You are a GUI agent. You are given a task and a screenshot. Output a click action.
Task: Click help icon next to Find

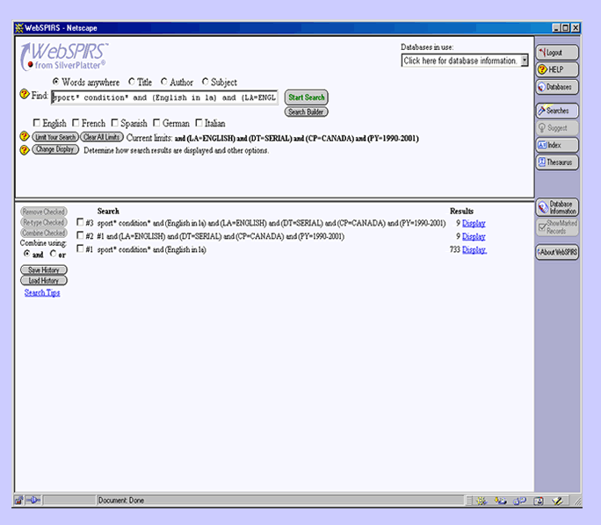(25, 94)
